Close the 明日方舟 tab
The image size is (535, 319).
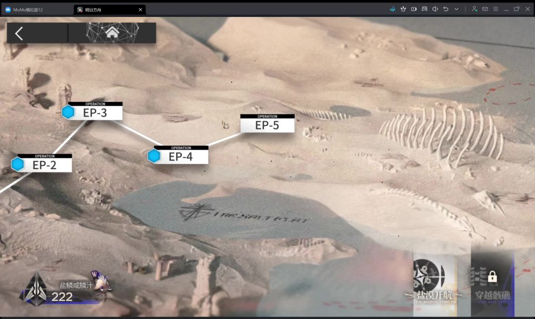pyautogui.click(x=140, y=9)
